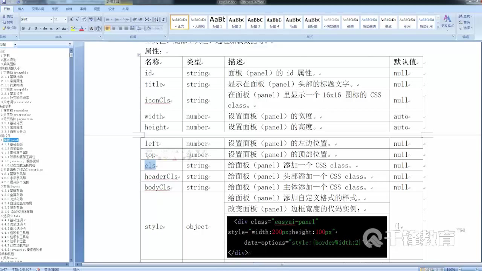Toggle left paragraph alignment

coord(107,28)
